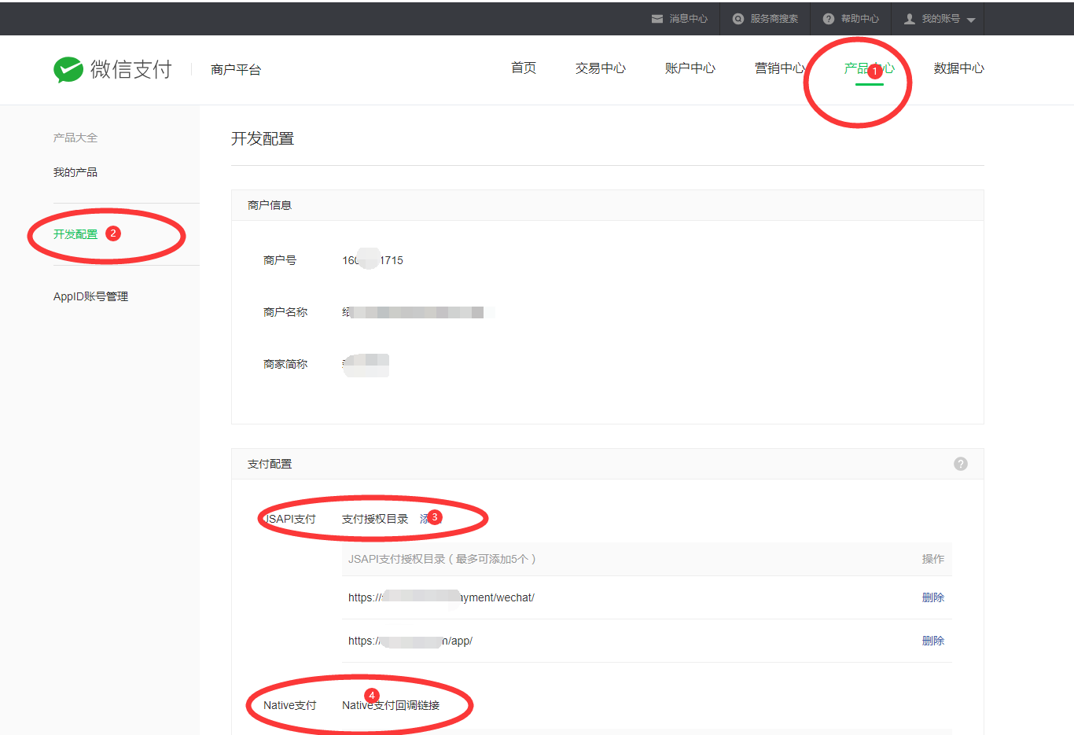Viewport: 1074px width, 735px height.
Task: Click the help icon in 支付配置 header
Action: (961, 464)
